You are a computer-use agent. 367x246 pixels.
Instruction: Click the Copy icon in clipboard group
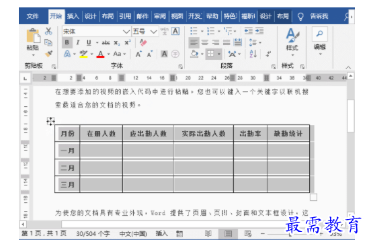pos(48,42)
